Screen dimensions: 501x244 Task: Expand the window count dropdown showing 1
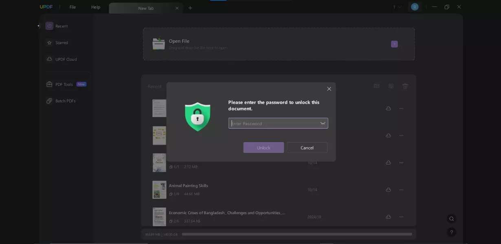397,7
